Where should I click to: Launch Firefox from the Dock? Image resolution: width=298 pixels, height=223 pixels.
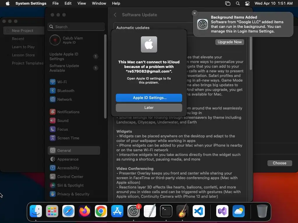tap(85, 211)
